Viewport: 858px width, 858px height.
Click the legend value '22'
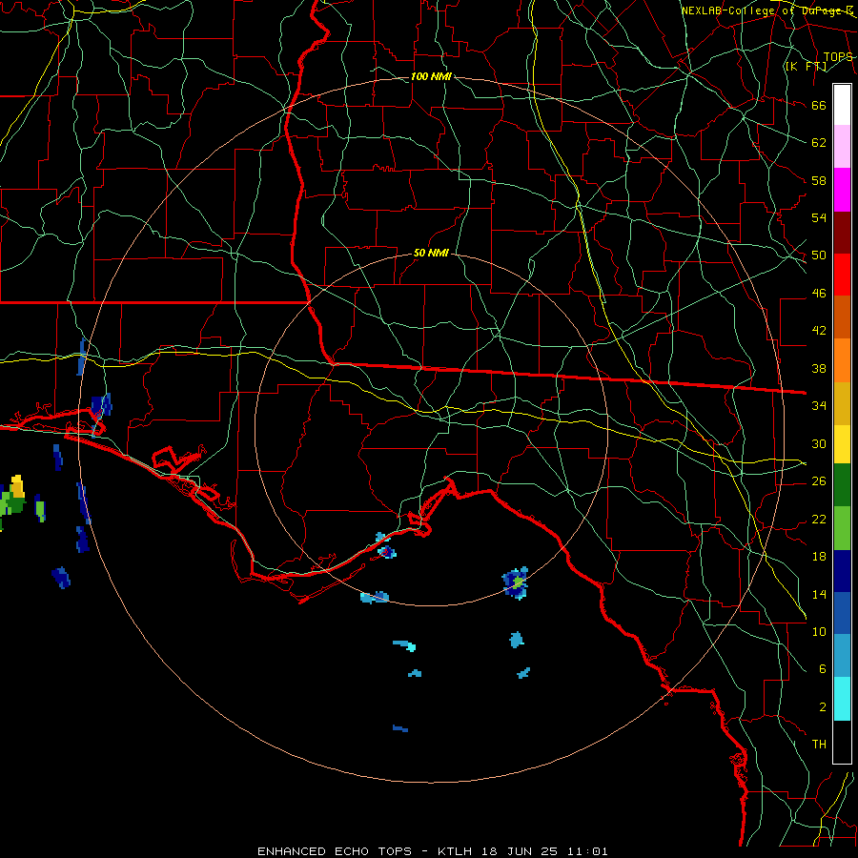[x=819, y=519]
